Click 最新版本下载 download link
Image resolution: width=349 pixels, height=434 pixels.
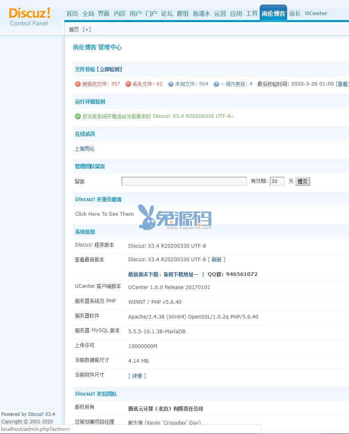(x=143, y=274)
